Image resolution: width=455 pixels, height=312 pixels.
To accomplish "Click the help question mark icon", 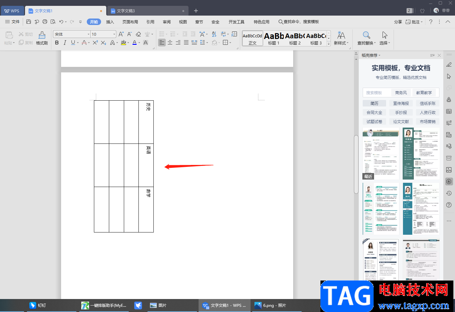I will pos(431,22).
